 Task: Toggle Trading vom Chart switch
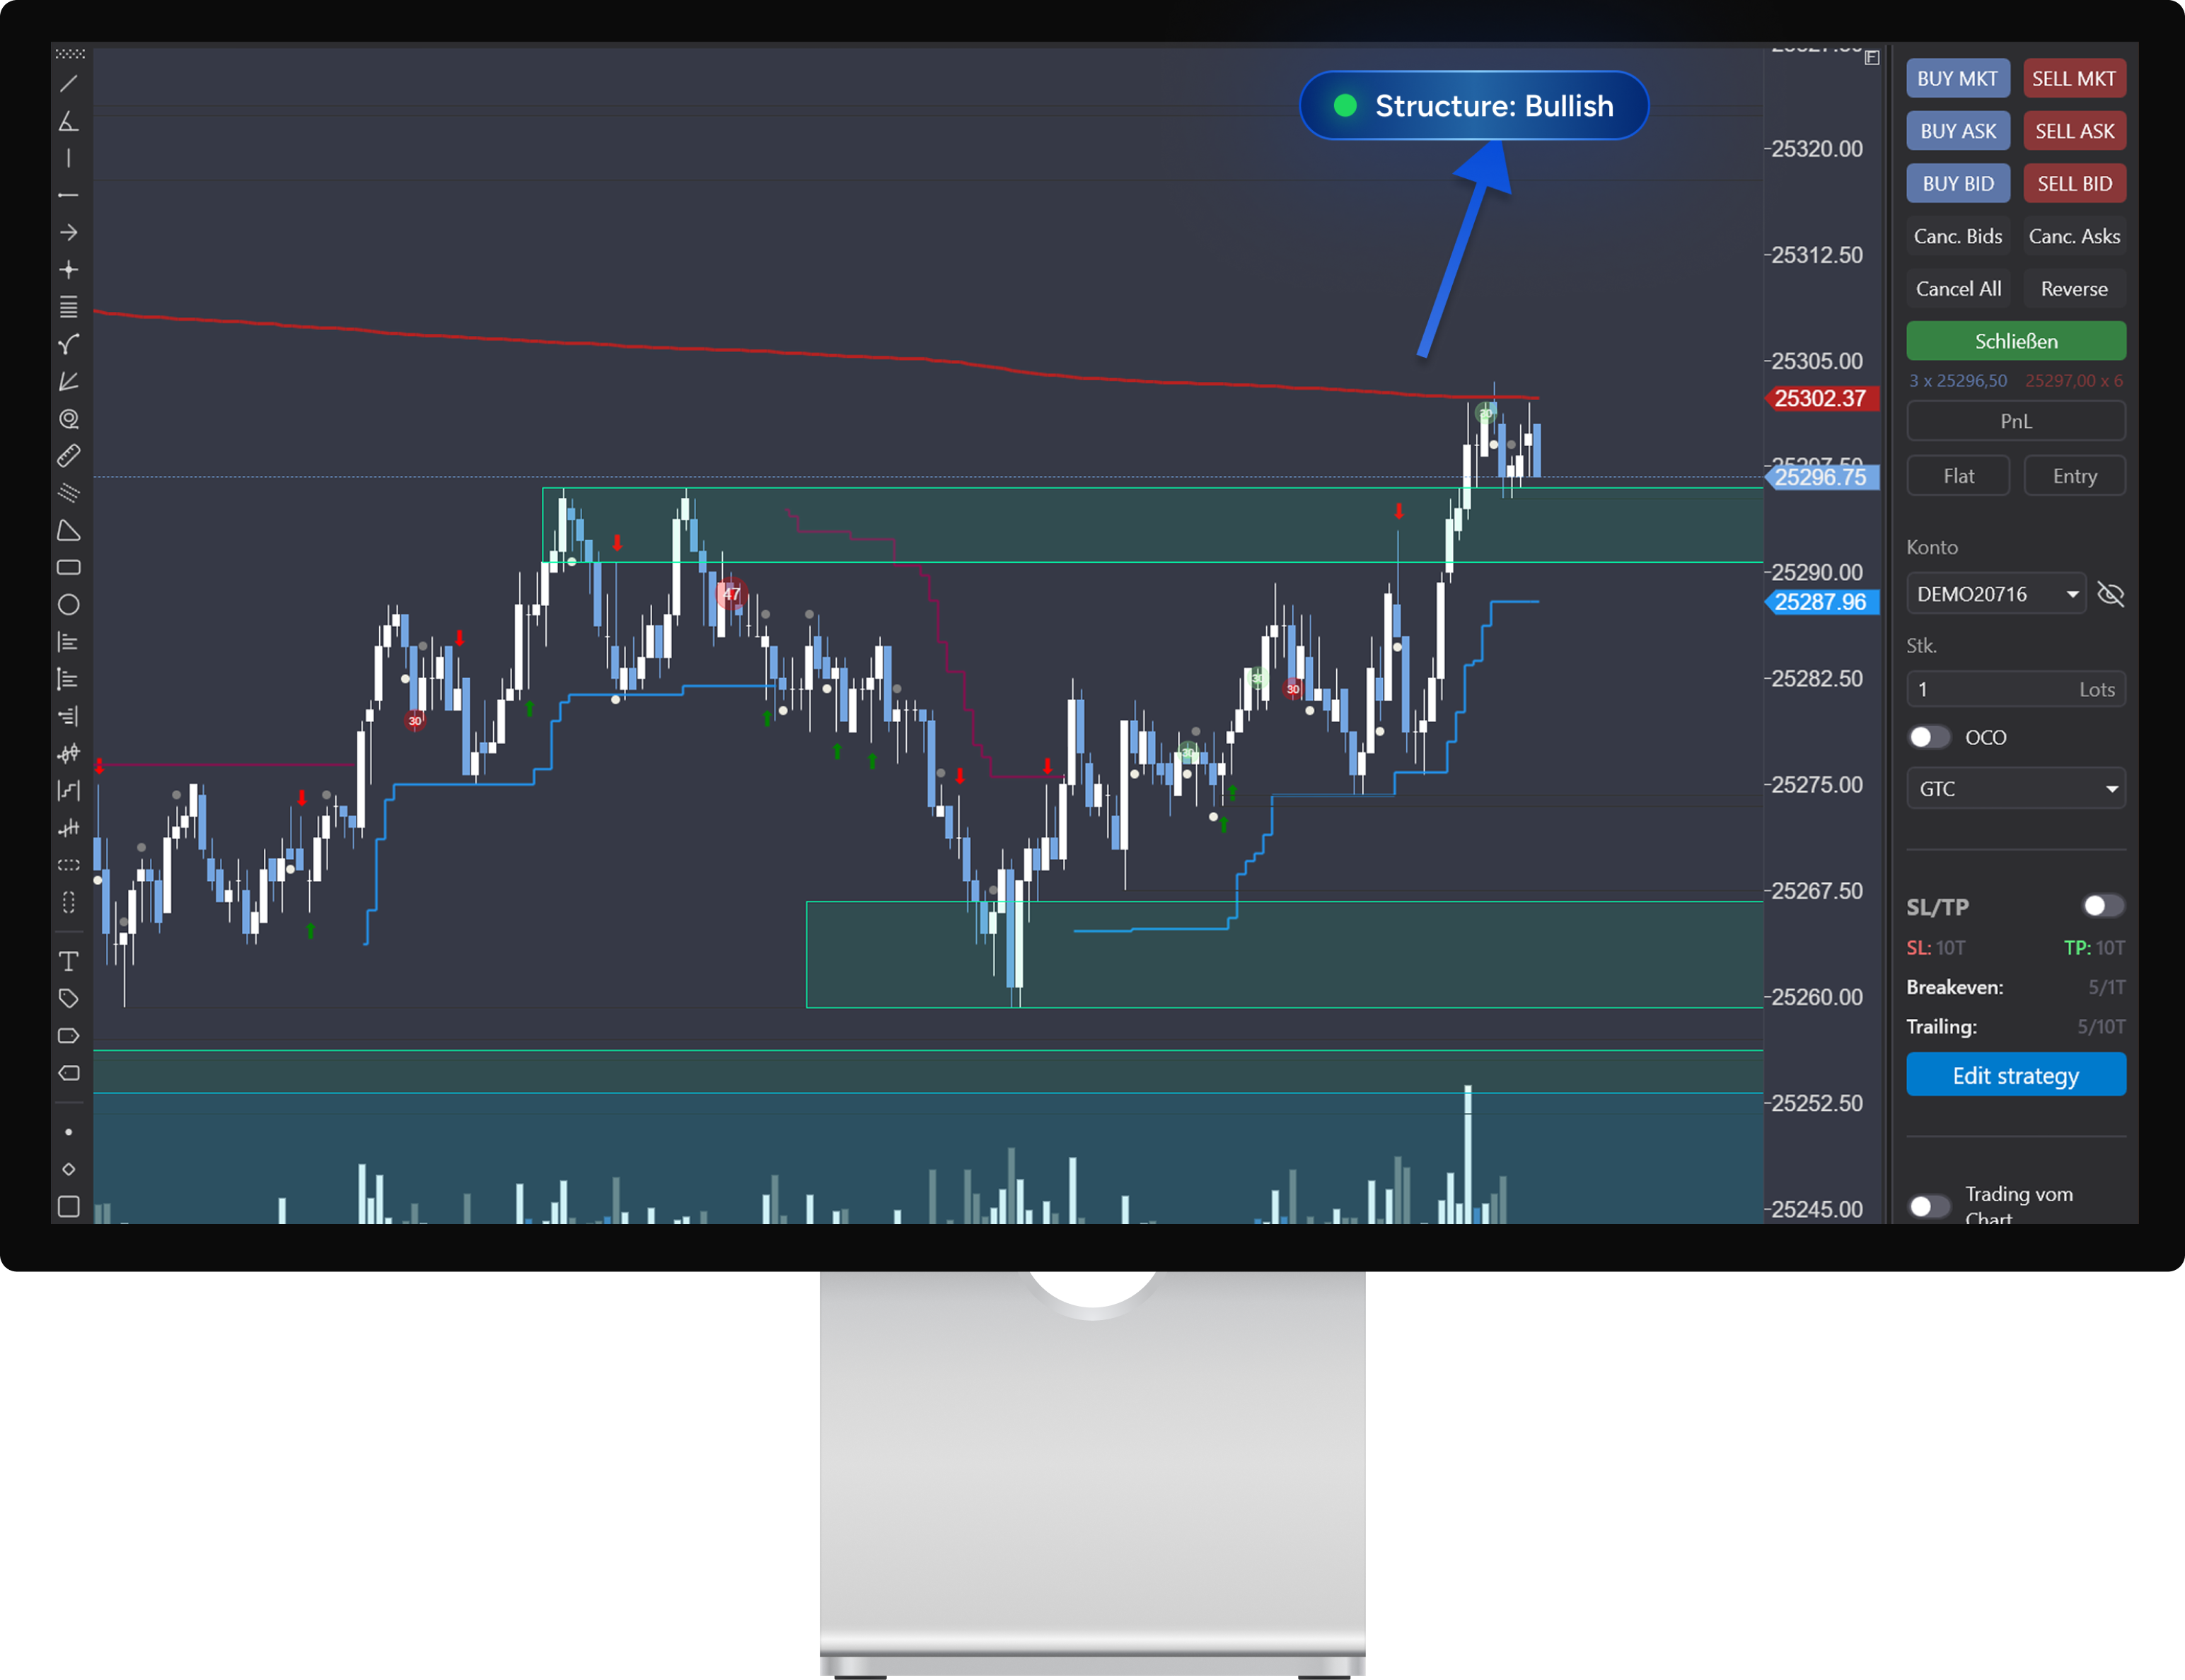pos(1928,1206)
